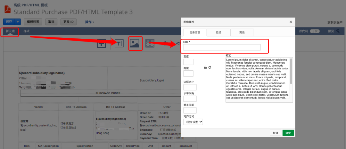Image resolution: width=346 pixels, height=149 pixels.
Task: Toggle the 源代码 source code switch
Action: [315, 31]
